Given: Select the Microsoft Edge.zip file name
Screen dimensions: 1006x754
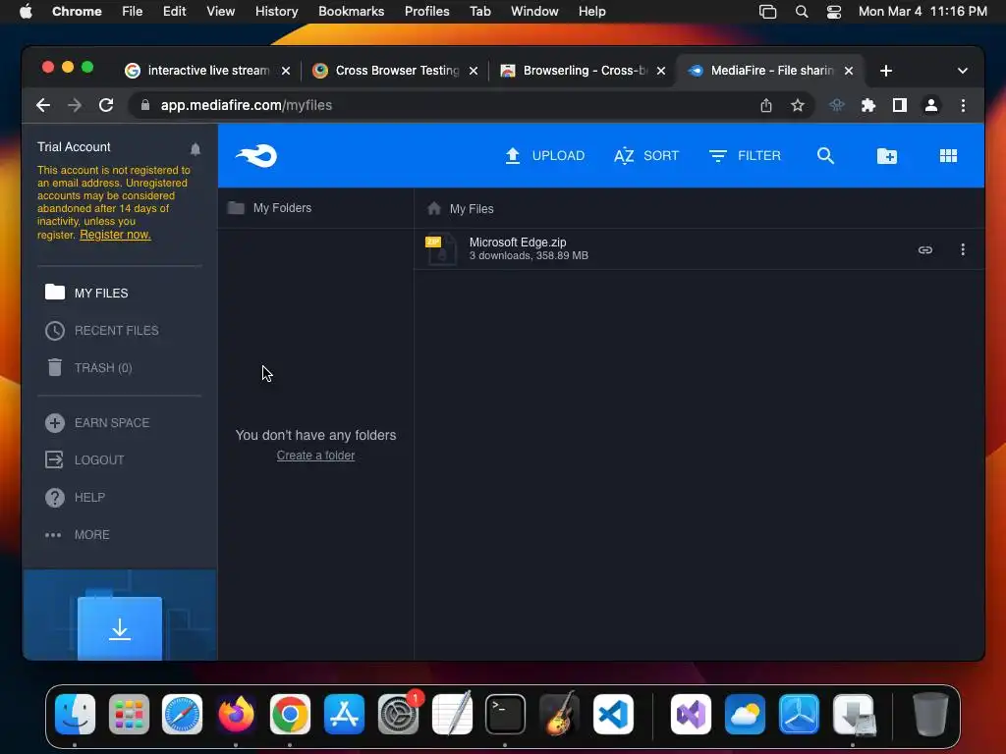Looking at the screenshot, I should 517,242.
